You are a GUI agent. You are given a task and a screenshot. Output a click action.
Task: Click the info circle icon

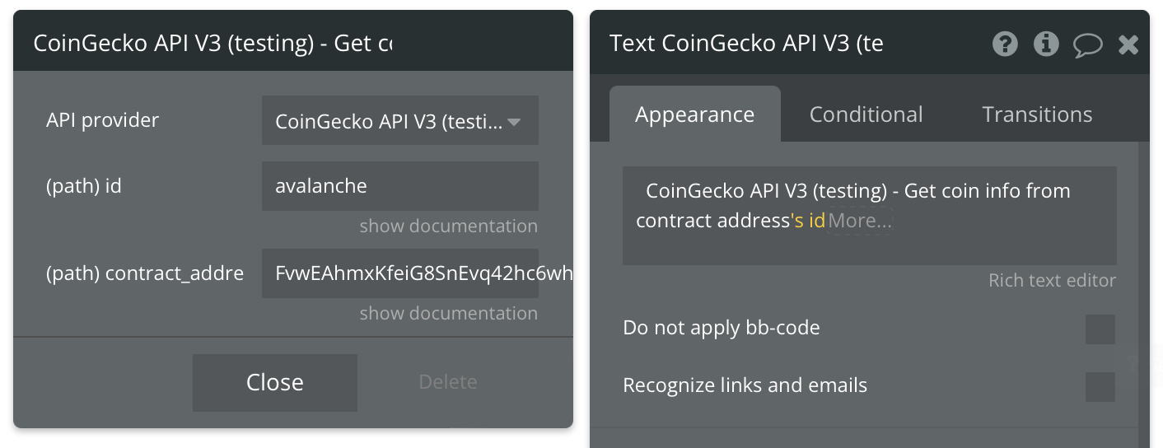click(x=1046, y=44)
